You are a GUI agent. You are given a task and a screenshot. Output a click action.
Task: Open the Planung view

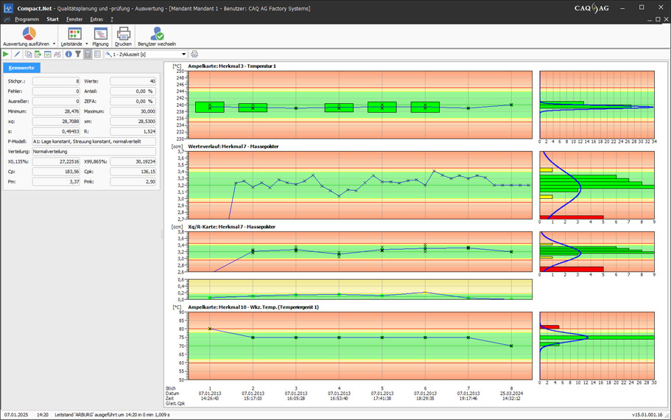click(100, 34)
